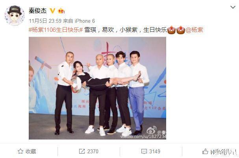Viewport: 239px width, 158px height.
Task: Enlarge the group photo in the post
Action: (97, 88)
